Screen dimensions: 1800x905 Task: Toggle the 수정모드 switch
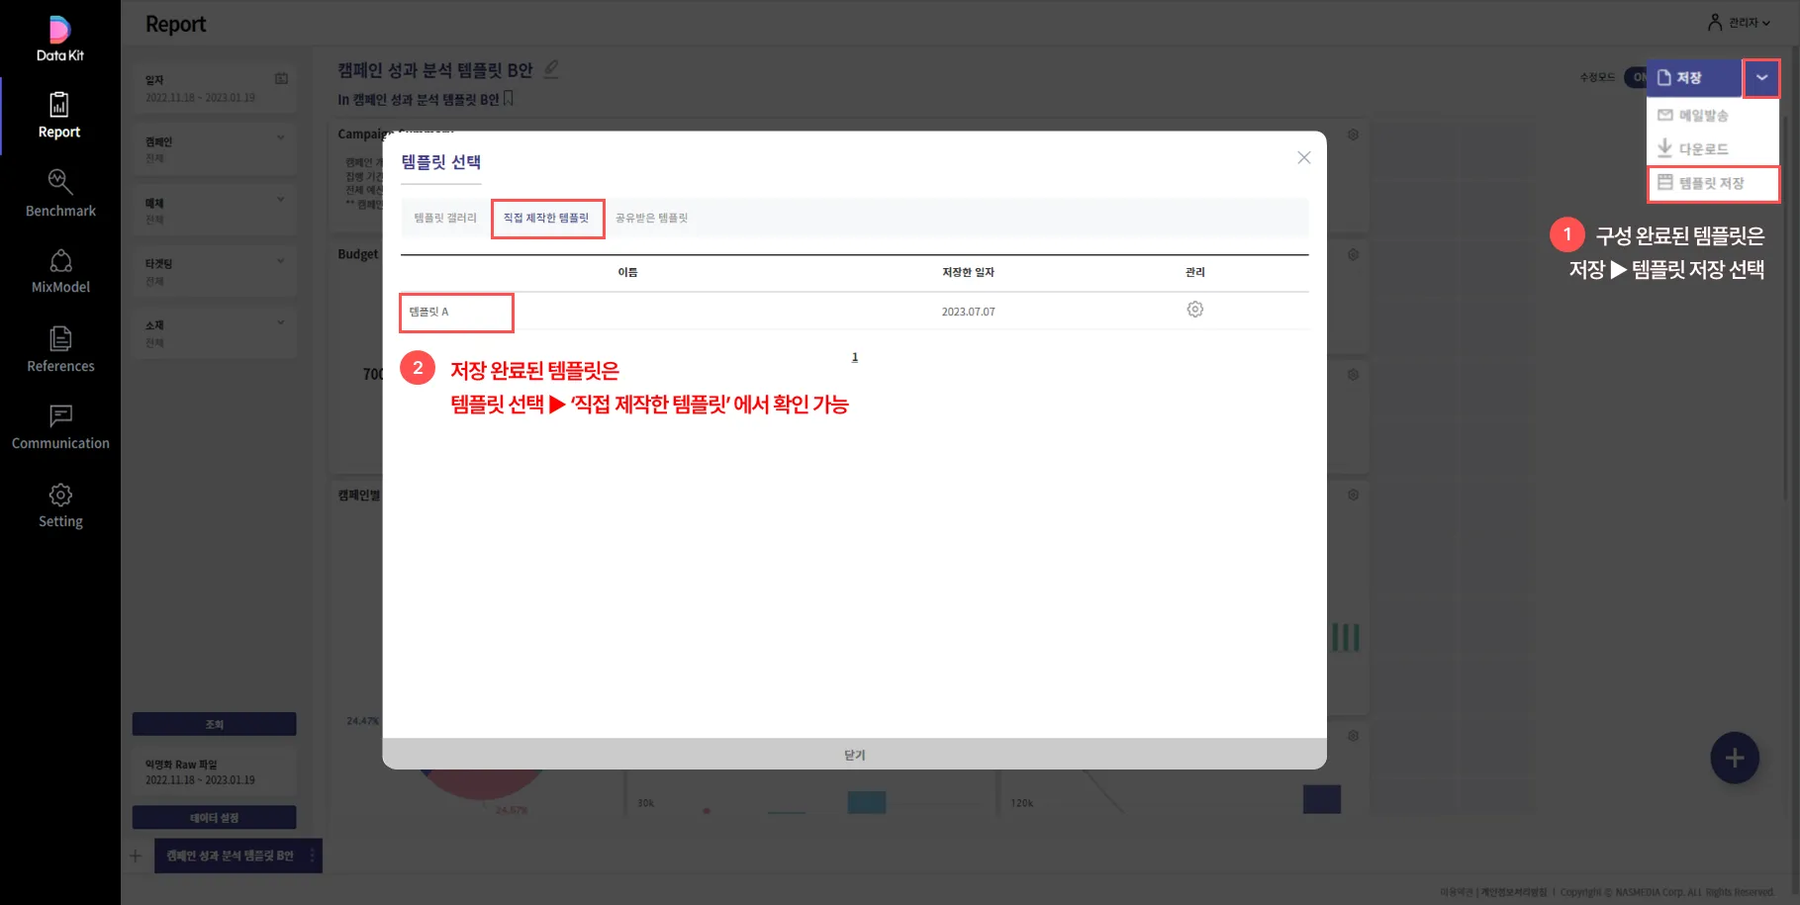1635,77
